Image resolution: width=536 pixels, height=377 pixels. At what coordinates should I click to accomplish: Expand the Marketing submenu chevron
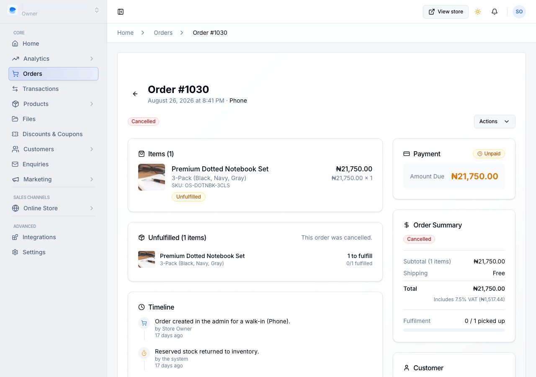click(92, 179)
